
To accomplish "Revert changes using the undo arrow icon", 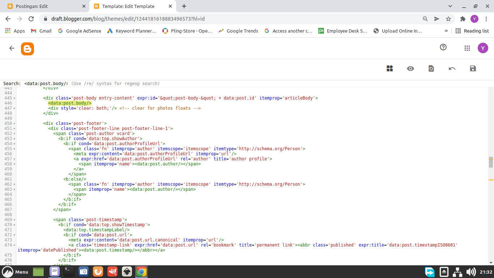I will click(452, 68).
